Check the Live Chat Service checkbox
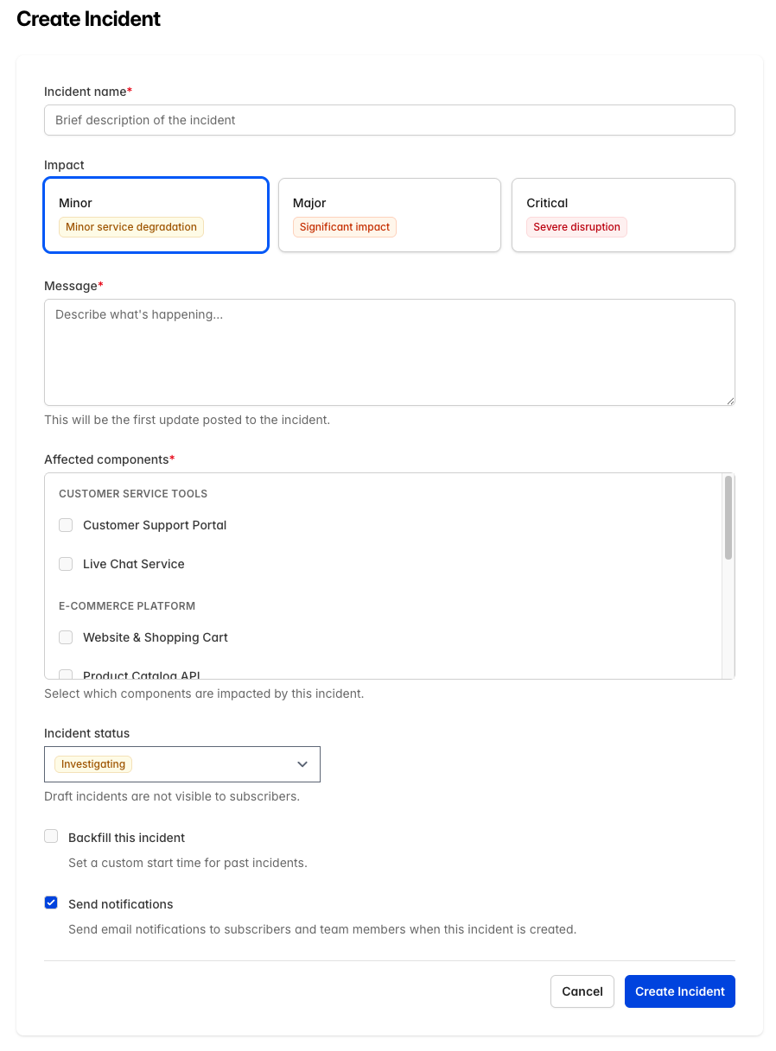 (x=66, y=564)
